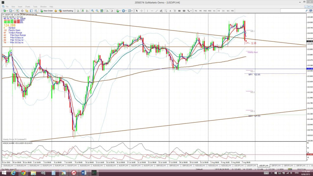Select the equidistant channel tool
The image size is (313, 176).
pyautogui.click(x=161, y=11)
